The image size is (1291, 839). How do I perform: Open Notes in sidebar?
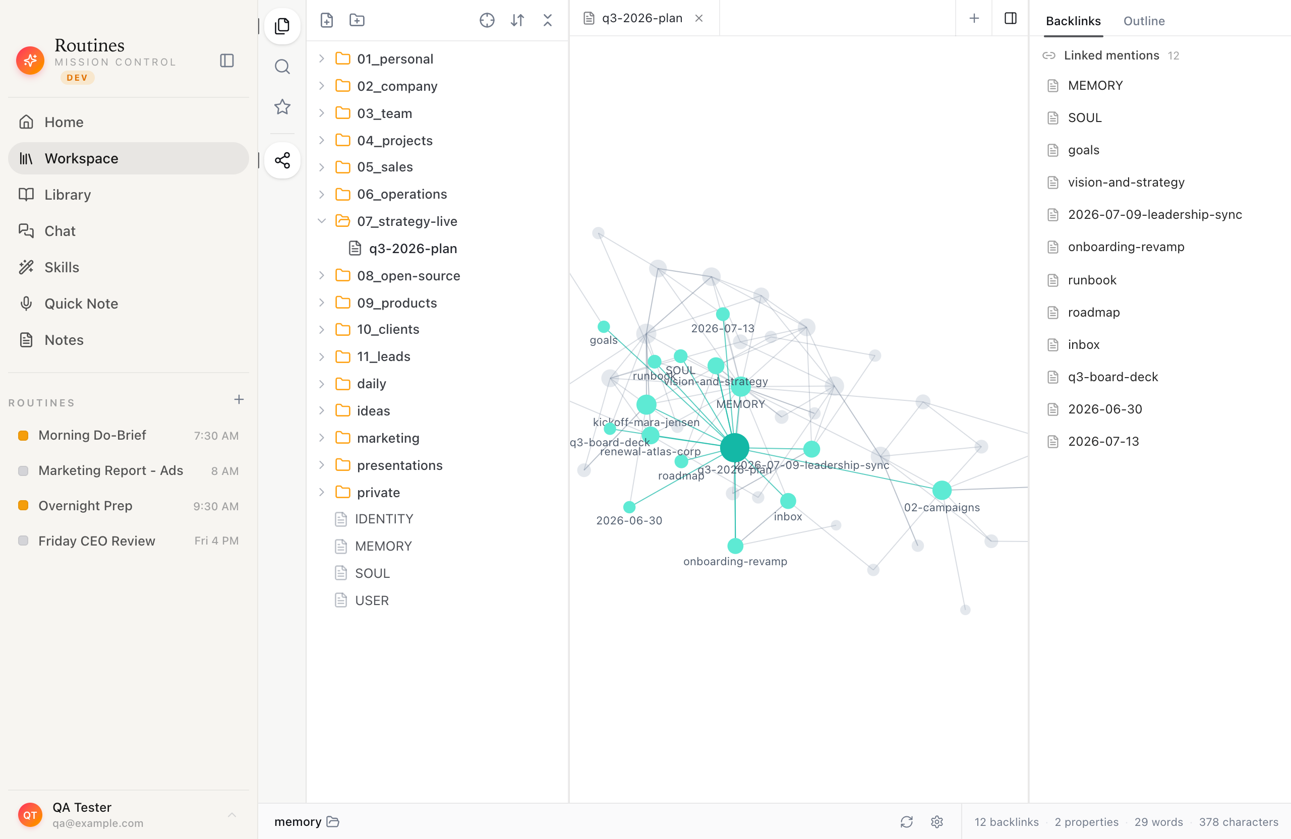coord(129,340)
